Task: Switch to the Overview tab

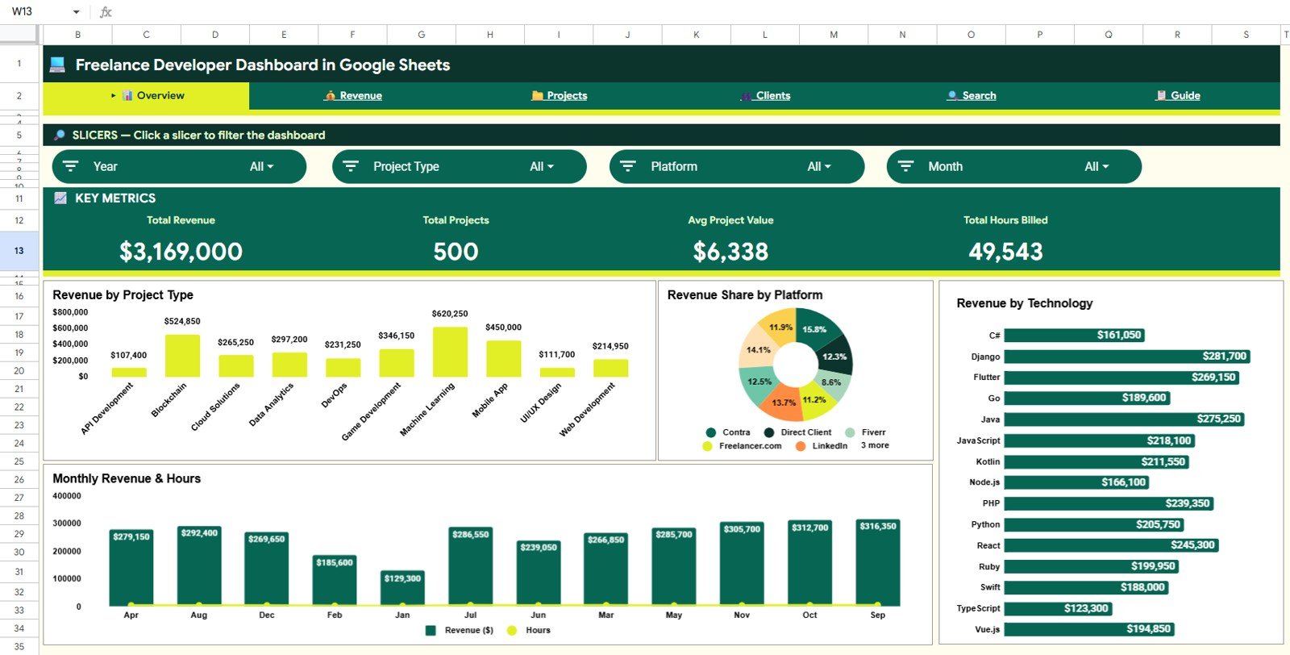Action: 146,95
